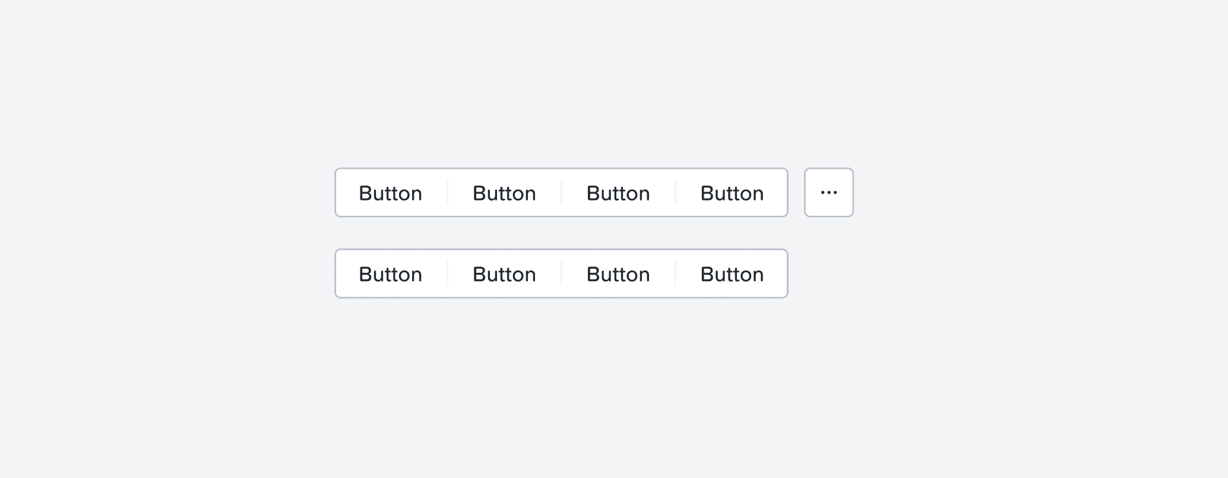Expand more actions next to top button group
This screenshot has height=478, width=1228.
(828, 193)
